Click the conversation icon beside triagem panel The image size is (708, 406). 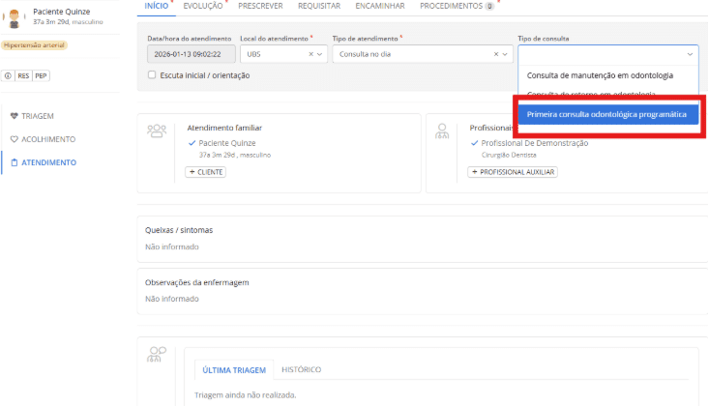(157, 354)
